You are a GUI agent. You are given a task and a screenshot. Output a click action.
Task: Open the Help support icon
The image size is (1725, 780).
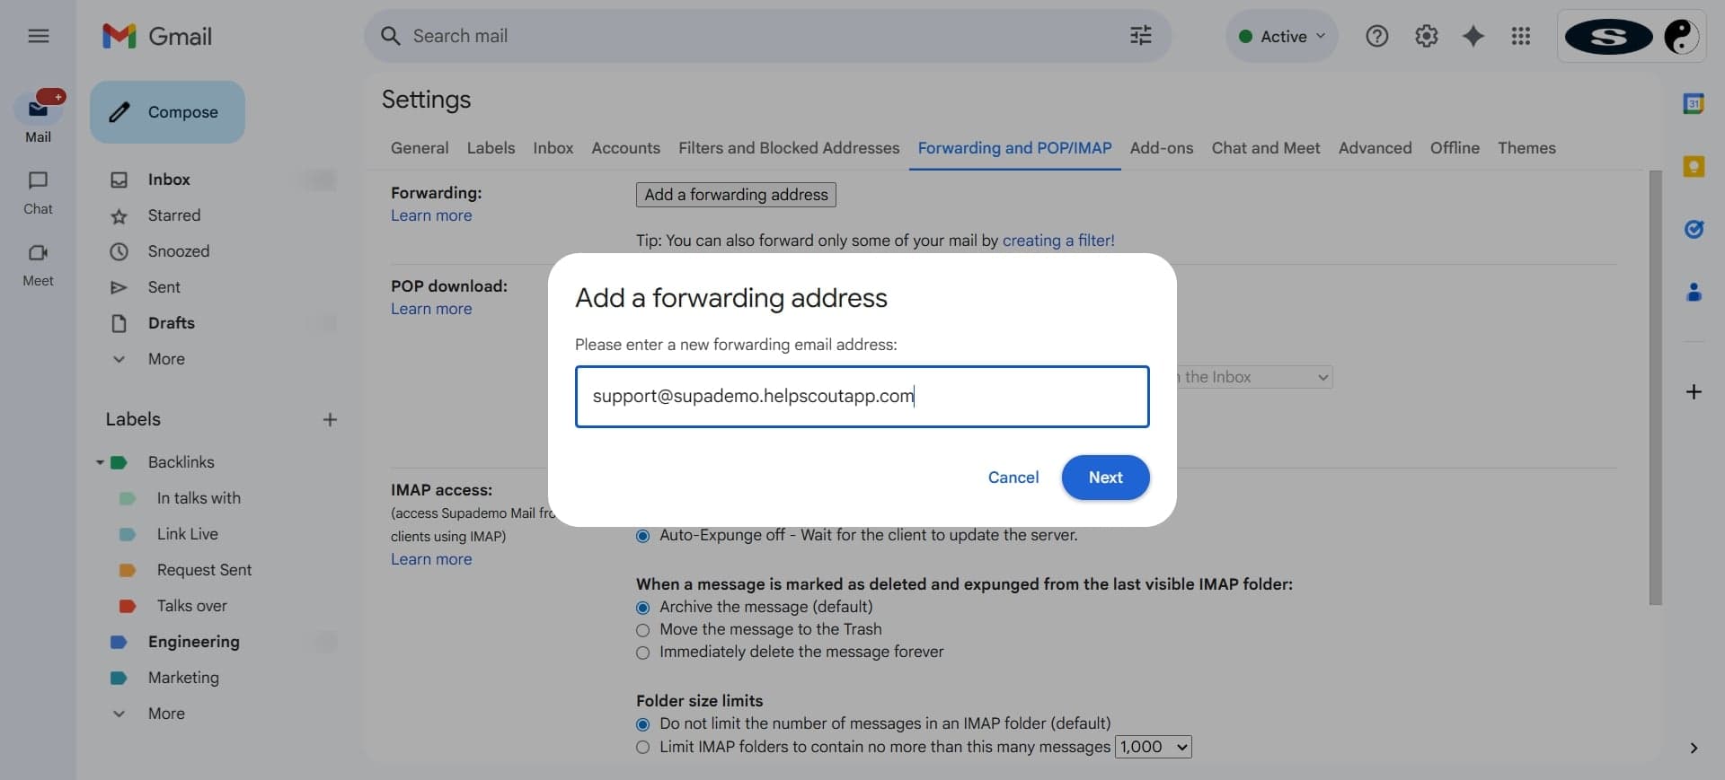click(1376, 36)
